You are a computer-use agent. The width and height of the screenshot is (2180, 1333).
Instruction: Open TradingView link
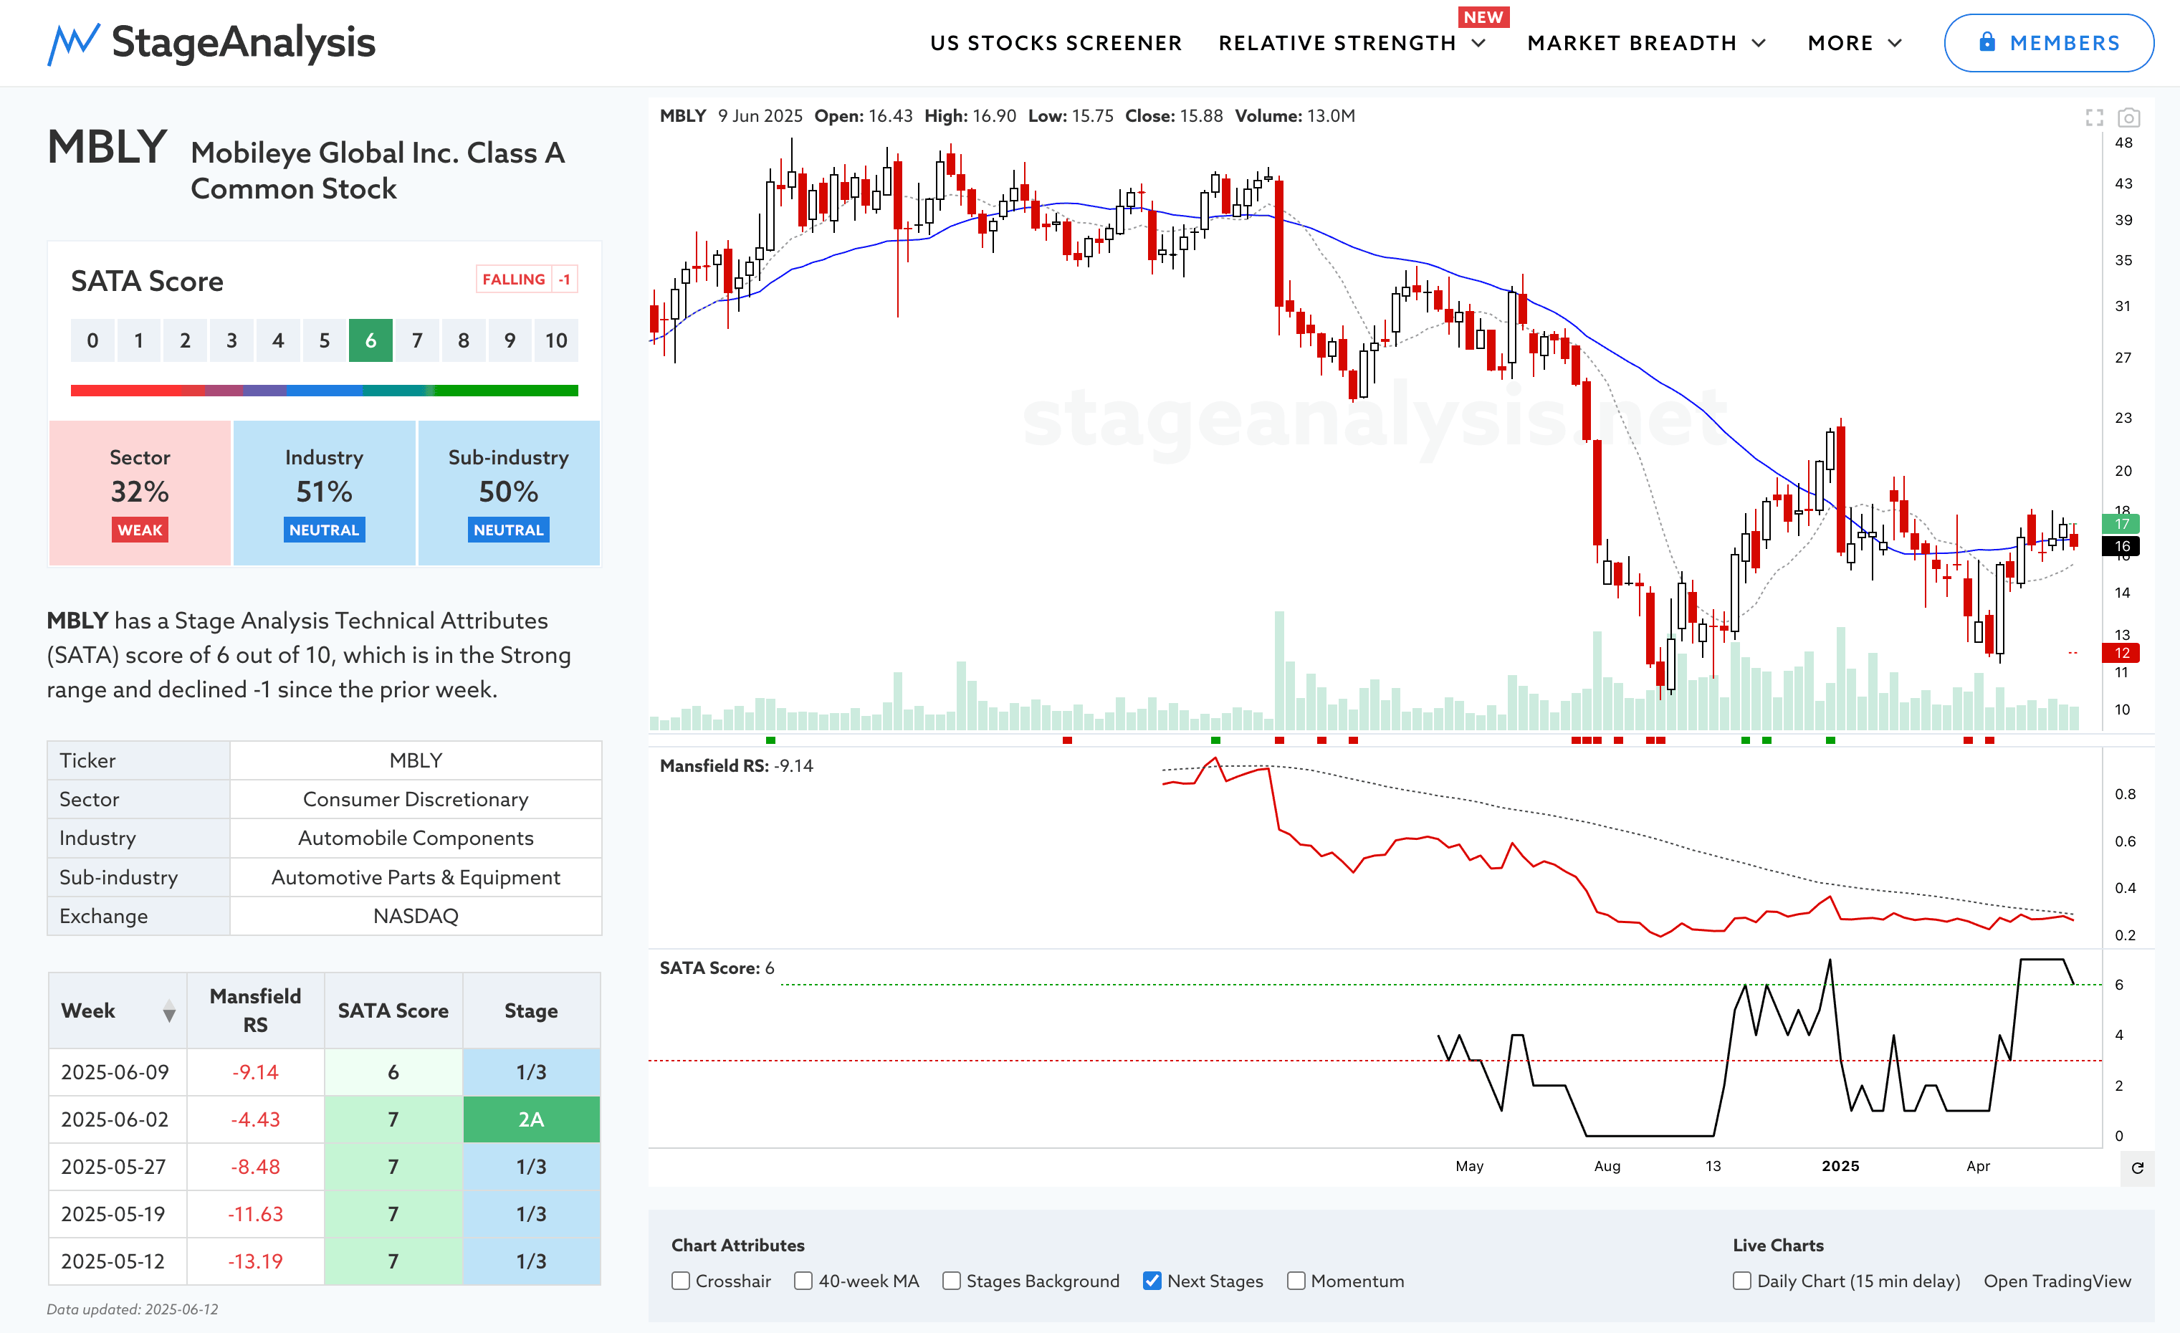pos(2057,1281)
